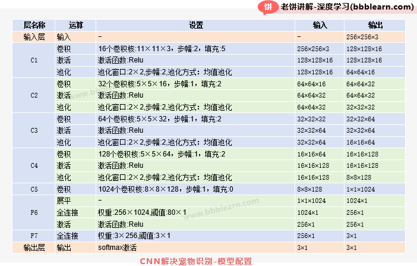Select the 1024个卷积核:8×8×128 settings cell

pyautogui.click(x=195, y=189)
